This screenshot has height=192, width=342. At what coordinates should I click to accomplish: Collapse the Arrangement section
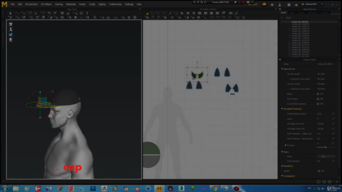[282, 176]
